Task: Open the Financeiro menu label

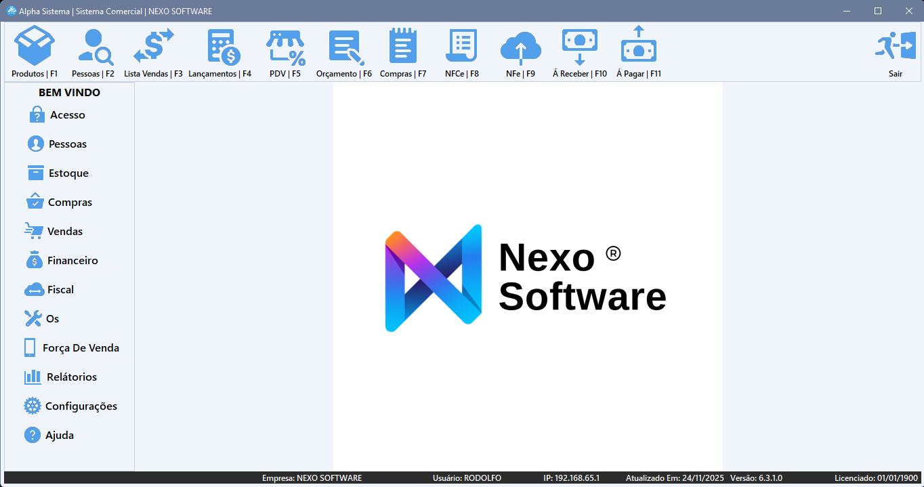Action: [72, 261]
